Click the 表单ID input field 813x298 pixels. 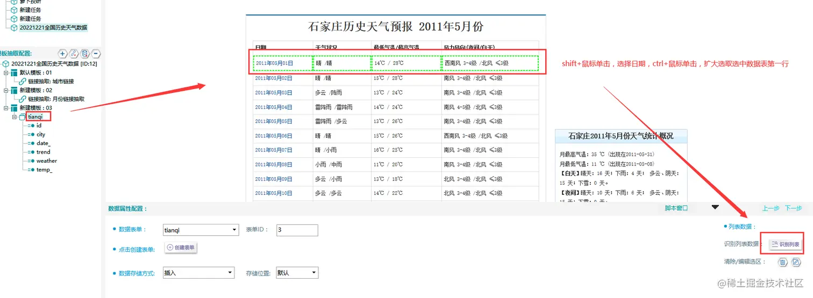297,230
